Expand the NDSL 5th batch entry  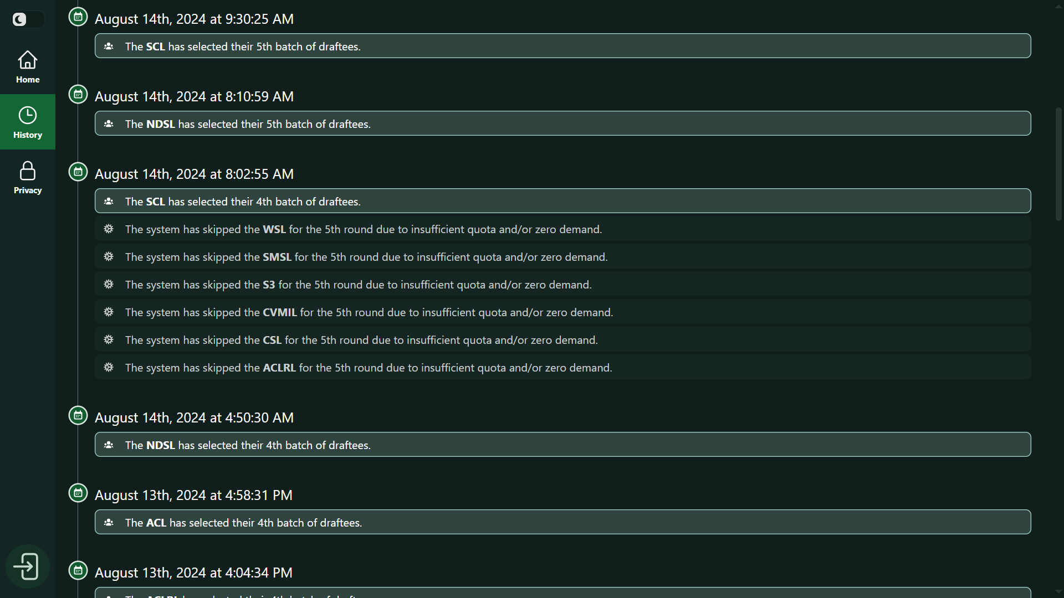tap(562, 123)
